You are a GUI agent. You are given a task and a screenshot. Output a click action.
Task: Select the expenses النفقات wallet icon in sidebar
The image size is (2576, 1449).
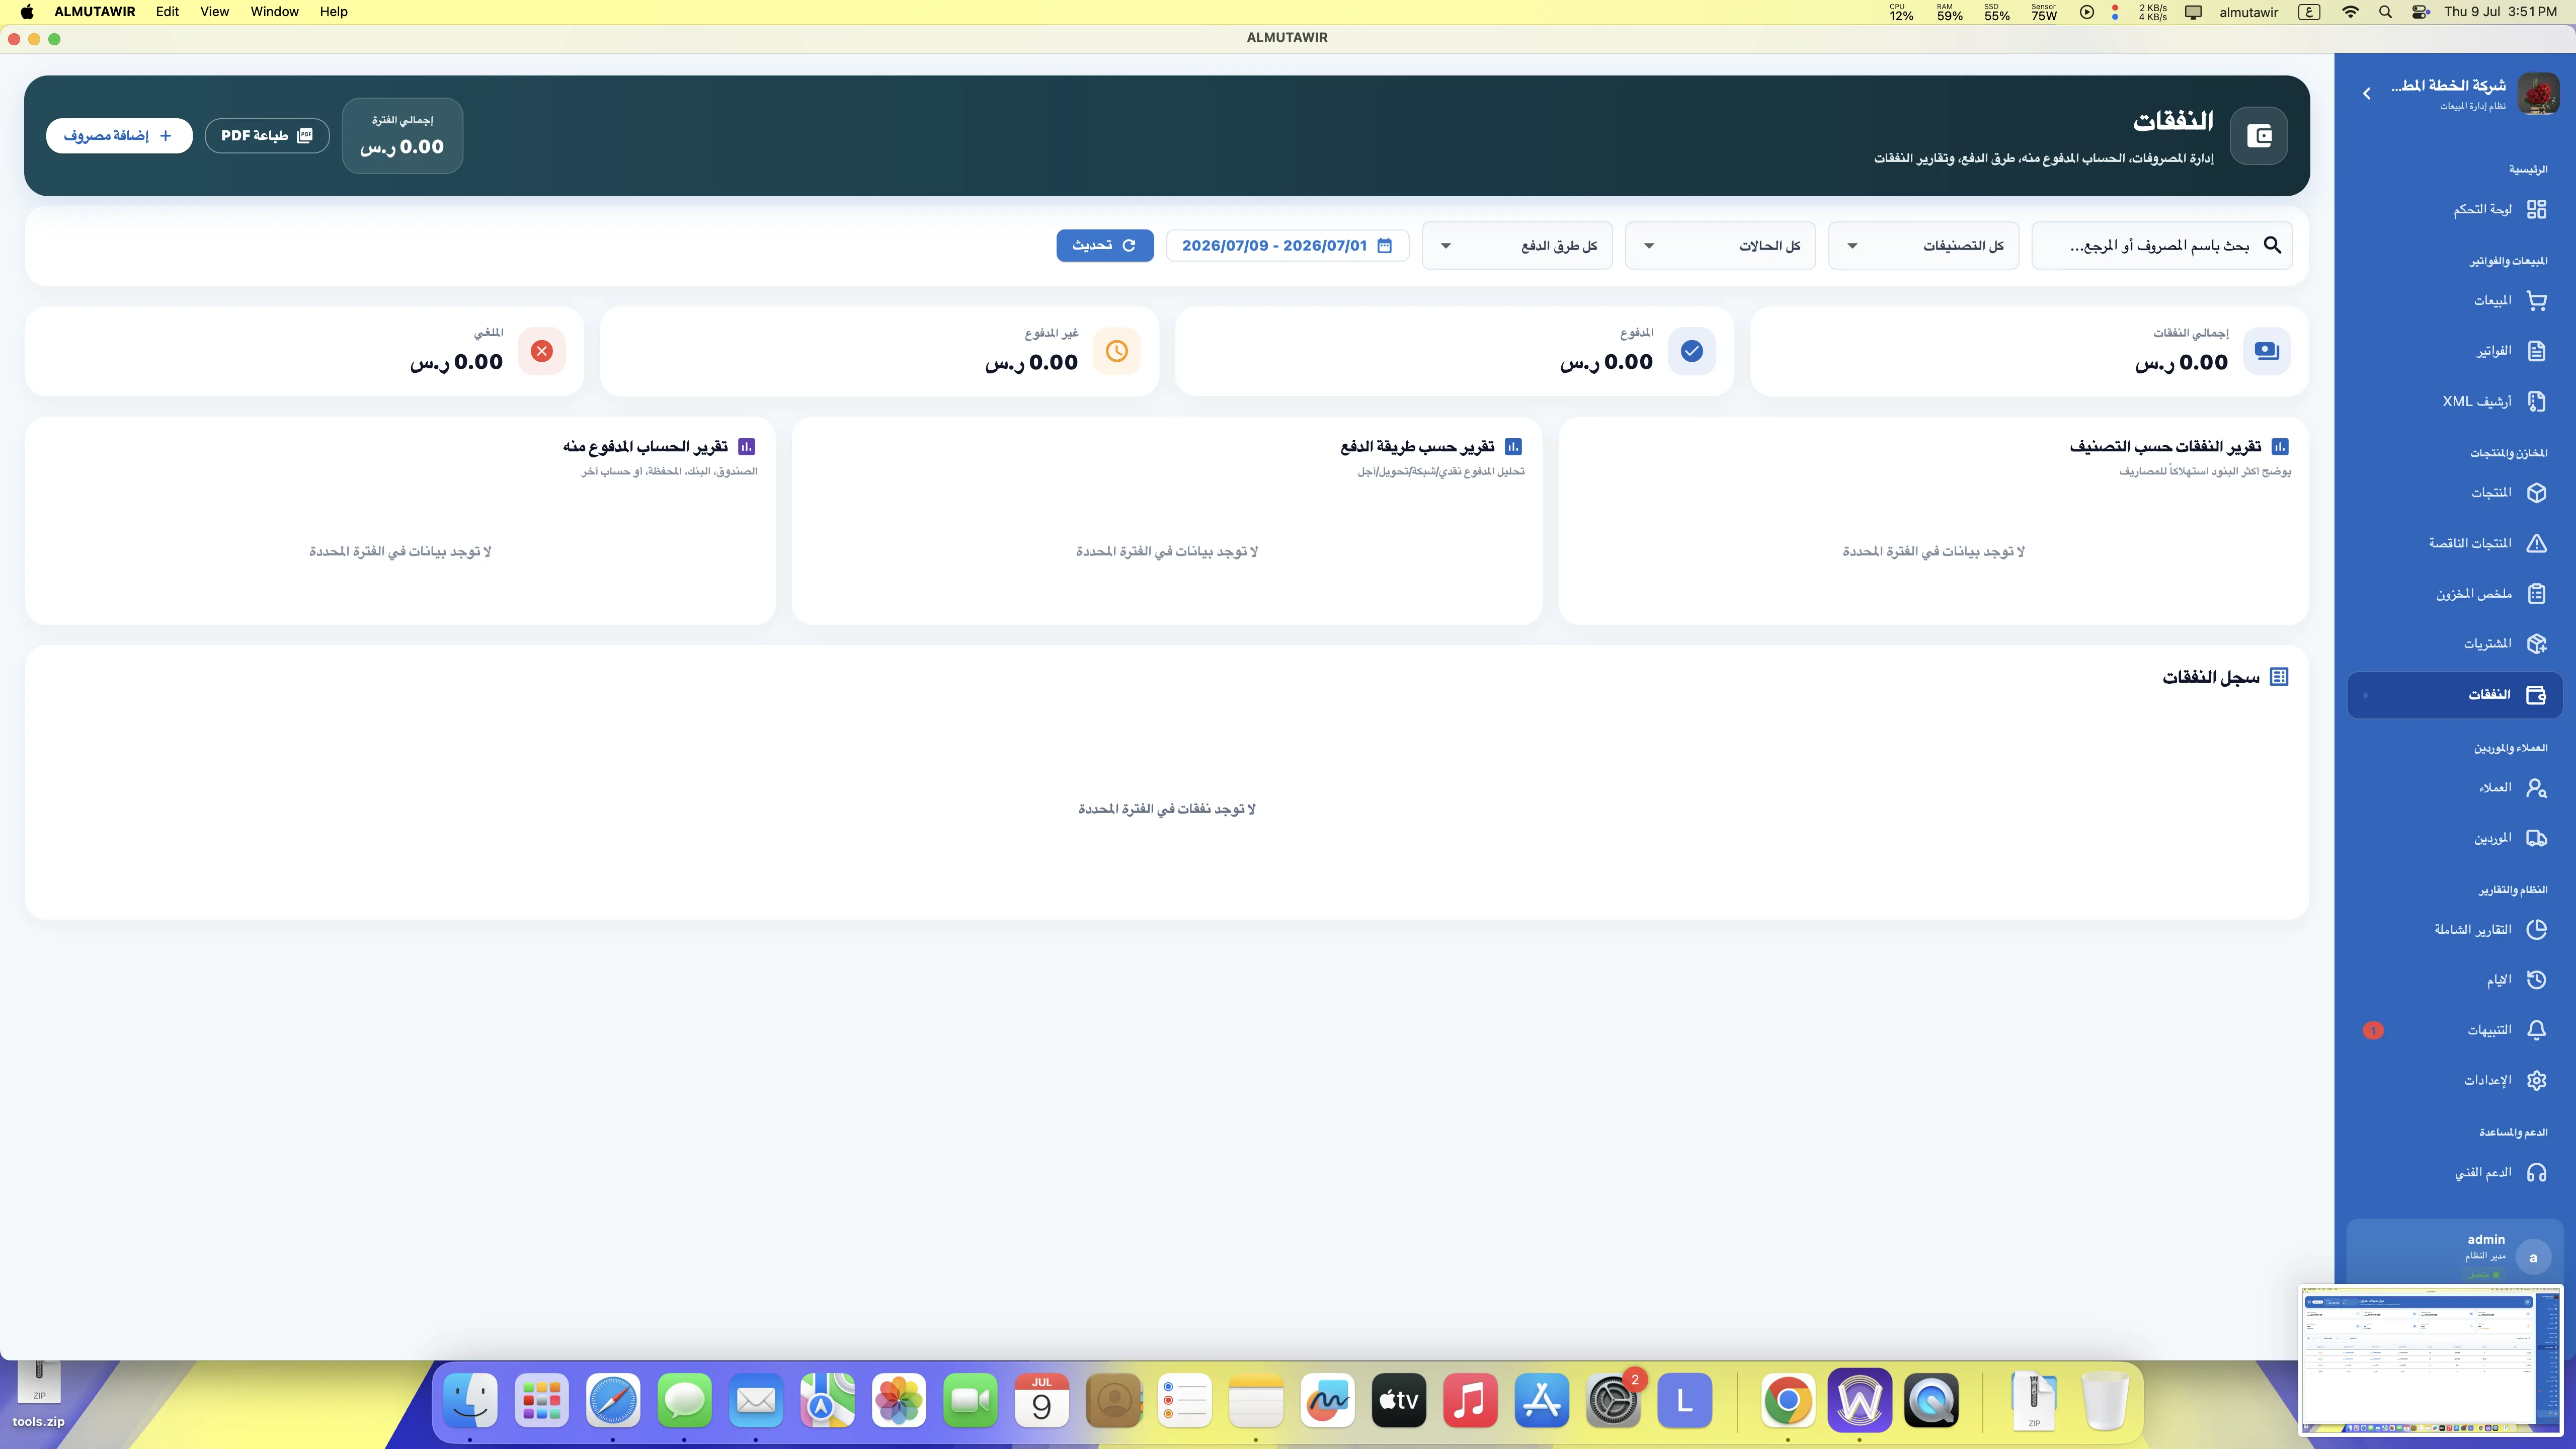pyautogui.click(x=2536, y=695)
